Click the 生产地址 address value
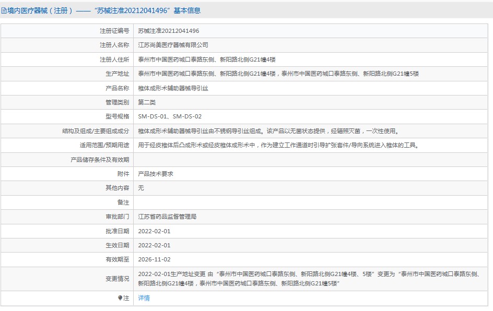Screen dimensions: 493x311 click(278, 74)
